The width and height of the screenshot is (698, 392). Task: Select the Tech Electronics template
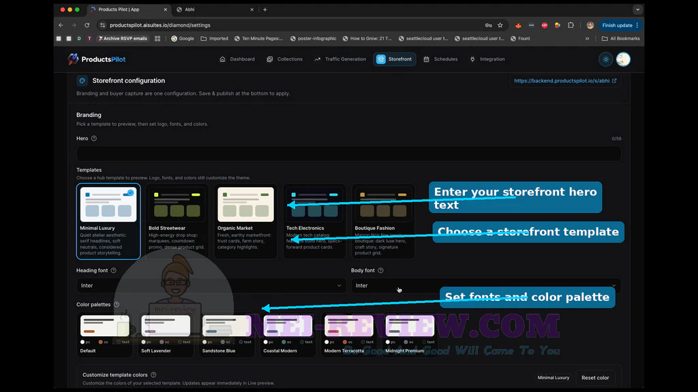click(314, 221)
